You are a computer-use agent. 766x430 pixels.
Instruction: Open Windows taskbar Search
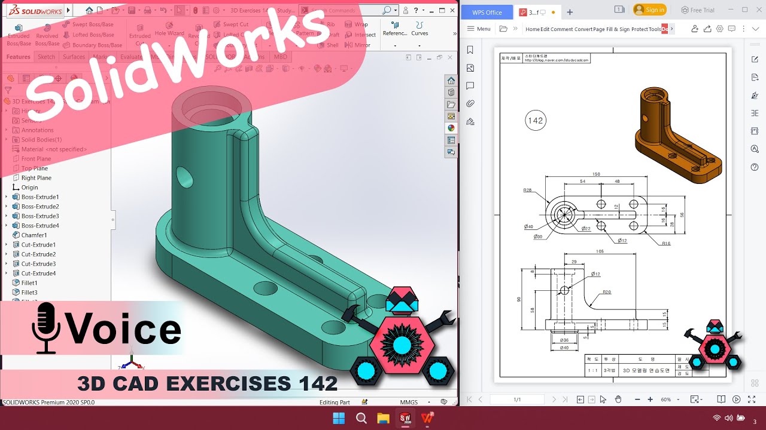[x=361, y=418]
